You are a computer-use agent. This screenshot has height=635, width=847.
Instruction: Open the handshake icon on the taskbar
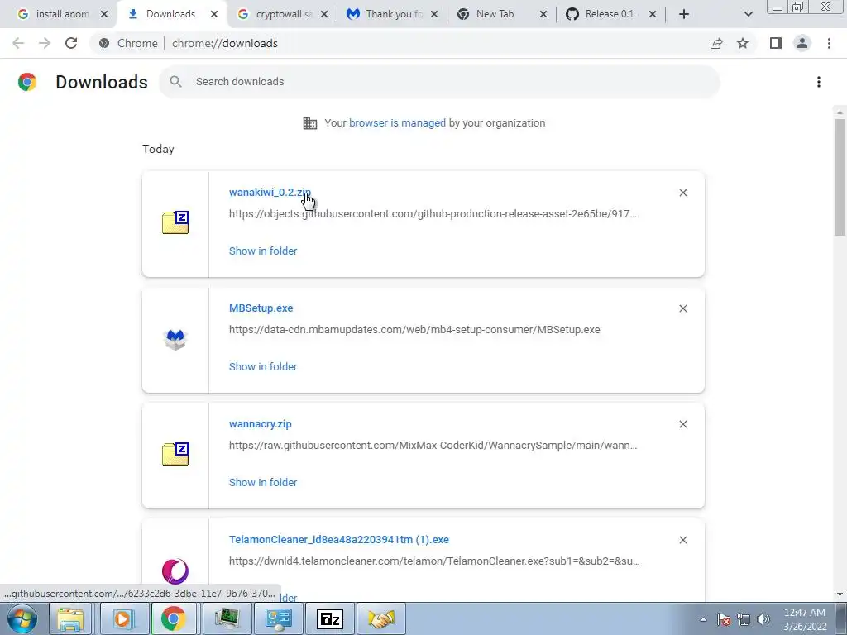coord(381,618)
